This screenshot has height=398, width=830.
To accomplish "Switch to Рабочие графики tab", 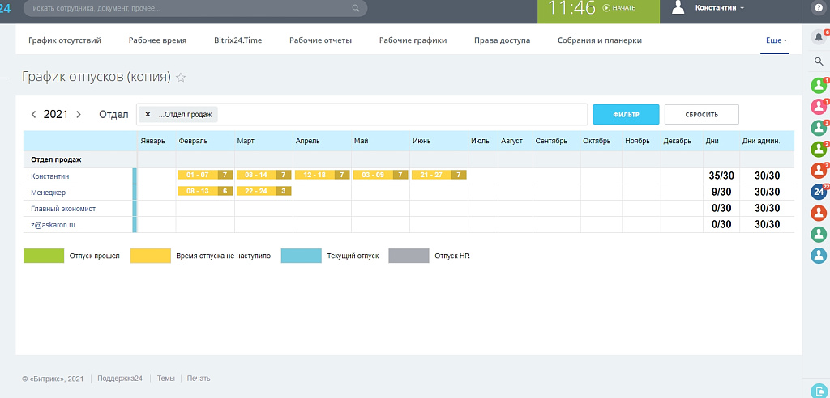I will pyautogui.click(x=413, y=40).
